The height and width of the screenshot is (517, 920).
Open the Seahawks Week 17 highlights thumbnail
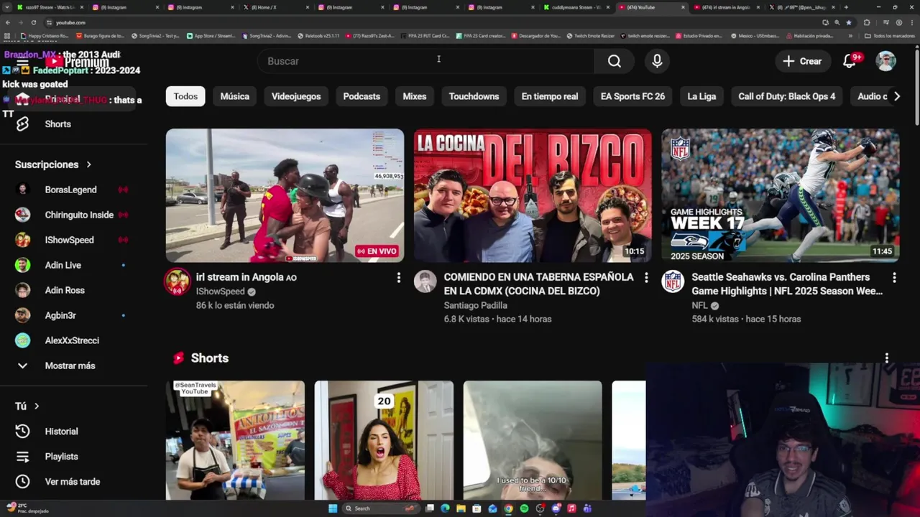pos(781,195)
